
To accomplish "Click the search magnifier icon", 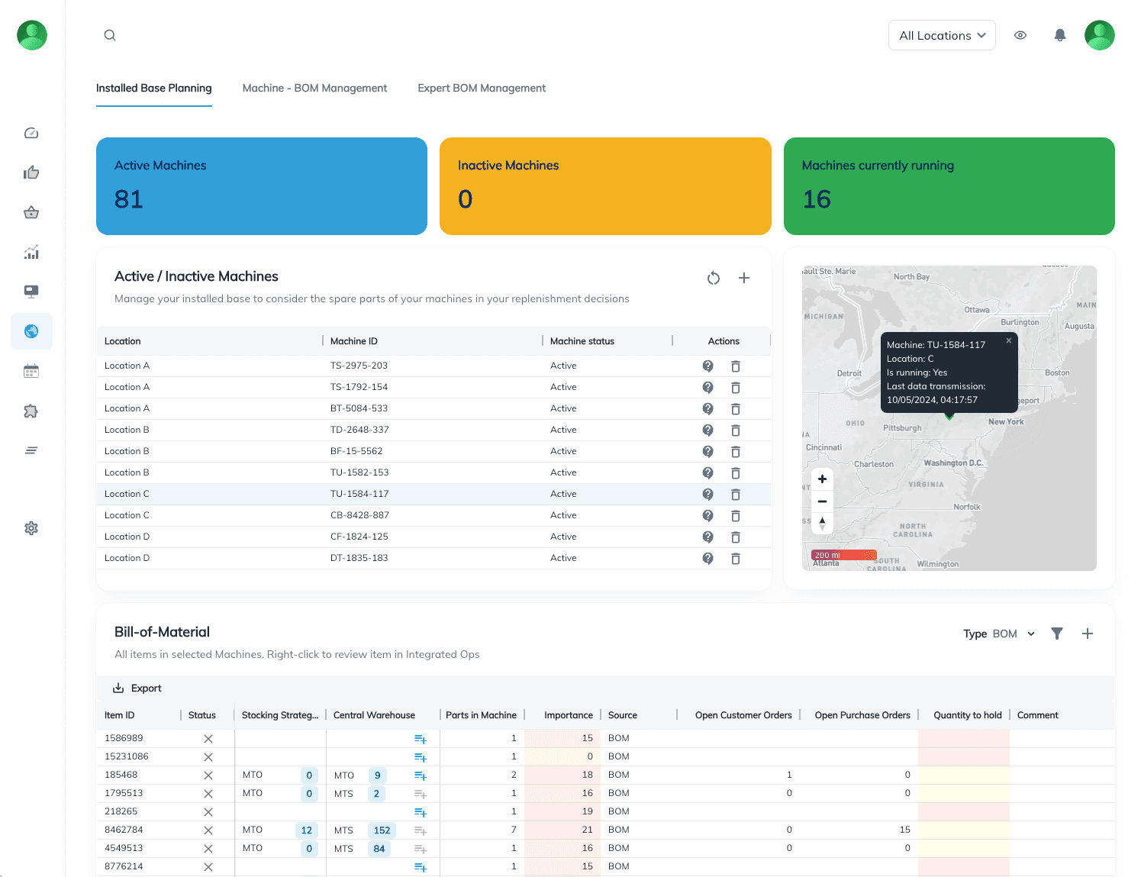I will 110,35.
